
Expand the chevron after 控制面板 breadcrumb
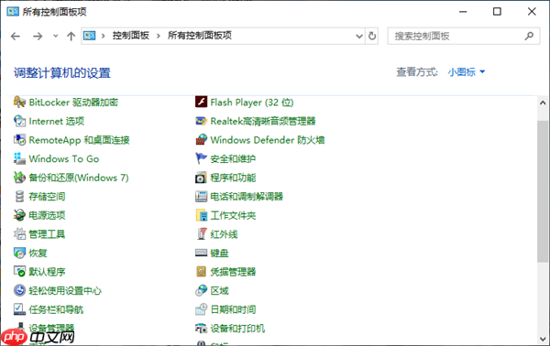pyautogui.click(x=159, y=36)
